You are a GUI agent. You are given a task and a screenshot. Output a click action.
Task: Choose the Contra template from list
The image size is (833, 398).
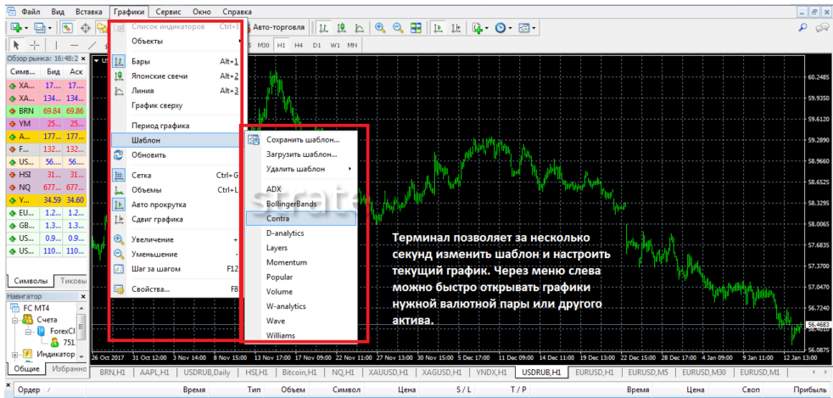point(277,218)
